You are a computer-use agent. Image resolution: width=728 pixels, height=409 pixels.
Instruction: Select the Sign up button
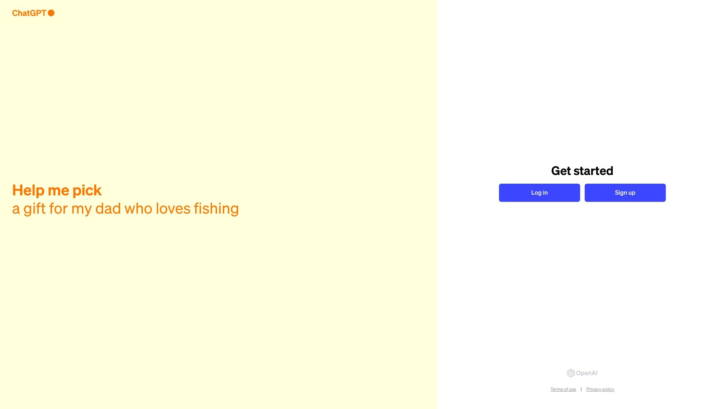pyautogui.click(x=625, y=192)
